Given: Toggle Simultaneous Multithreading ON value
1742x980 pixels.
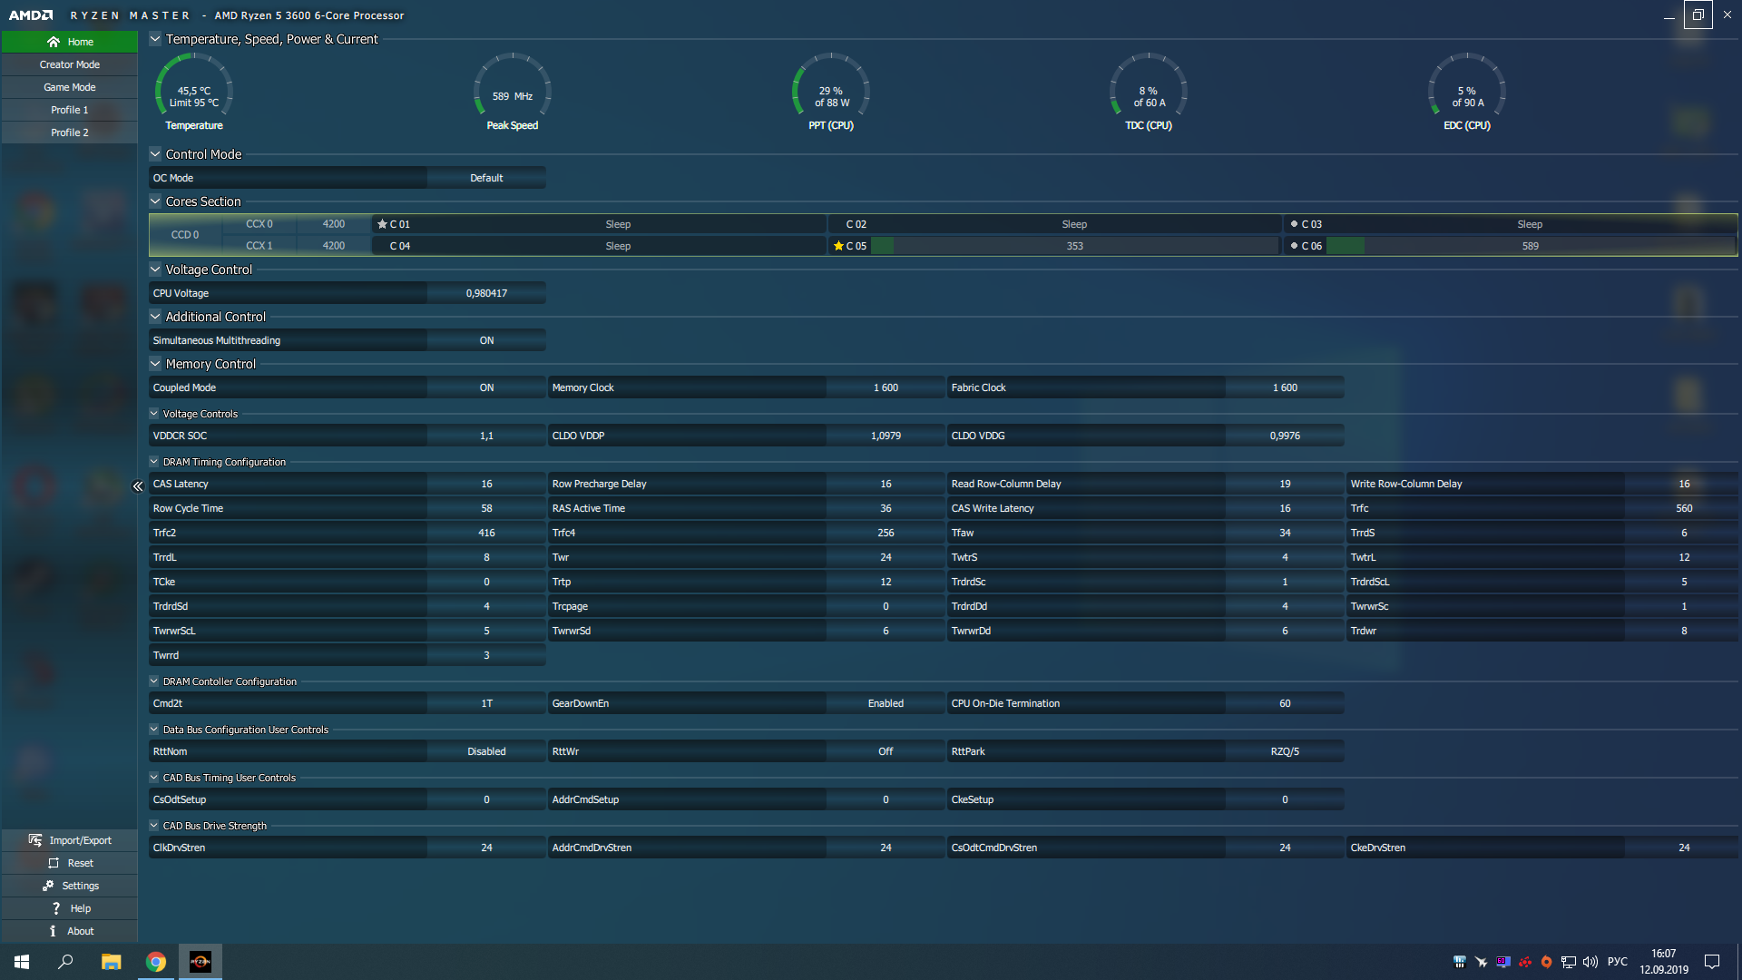Looking at the screenshot, I should click(x=486, y=340).
